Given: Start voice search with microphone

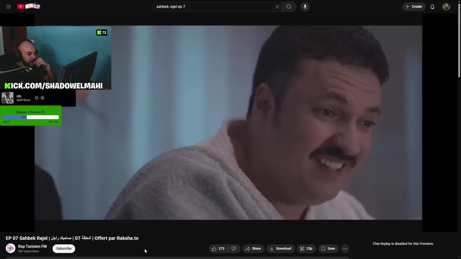Looking at the screenshot, I should point(305,6).
